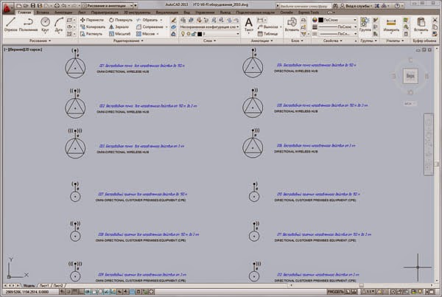Click the Вставить block insert icon
The width and height of the screenshot is (442, 297).
pyautogui.click(x=292, y=24)
